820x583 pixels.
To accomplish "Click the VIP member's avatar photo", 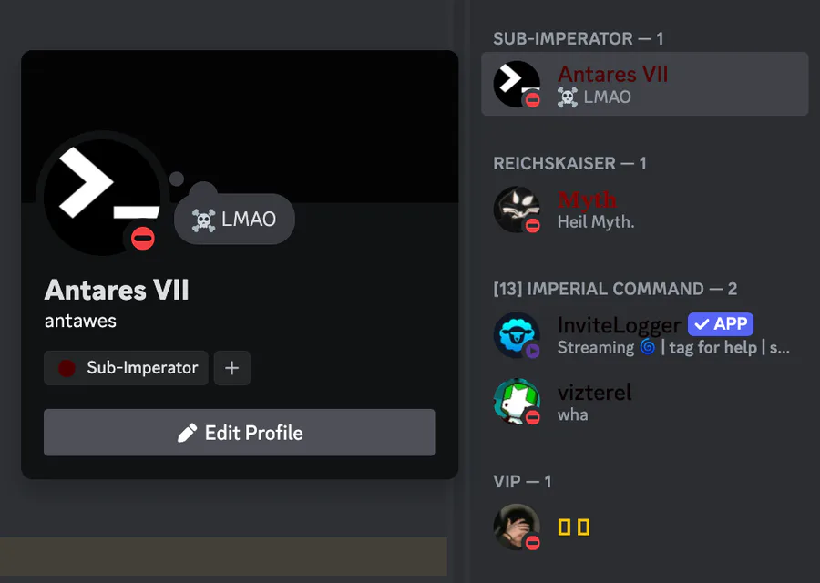I will click(x=517, y=527).
